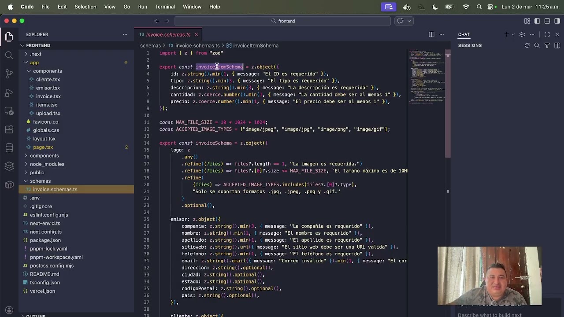Open editor More Actions menu

coord(442,34)
